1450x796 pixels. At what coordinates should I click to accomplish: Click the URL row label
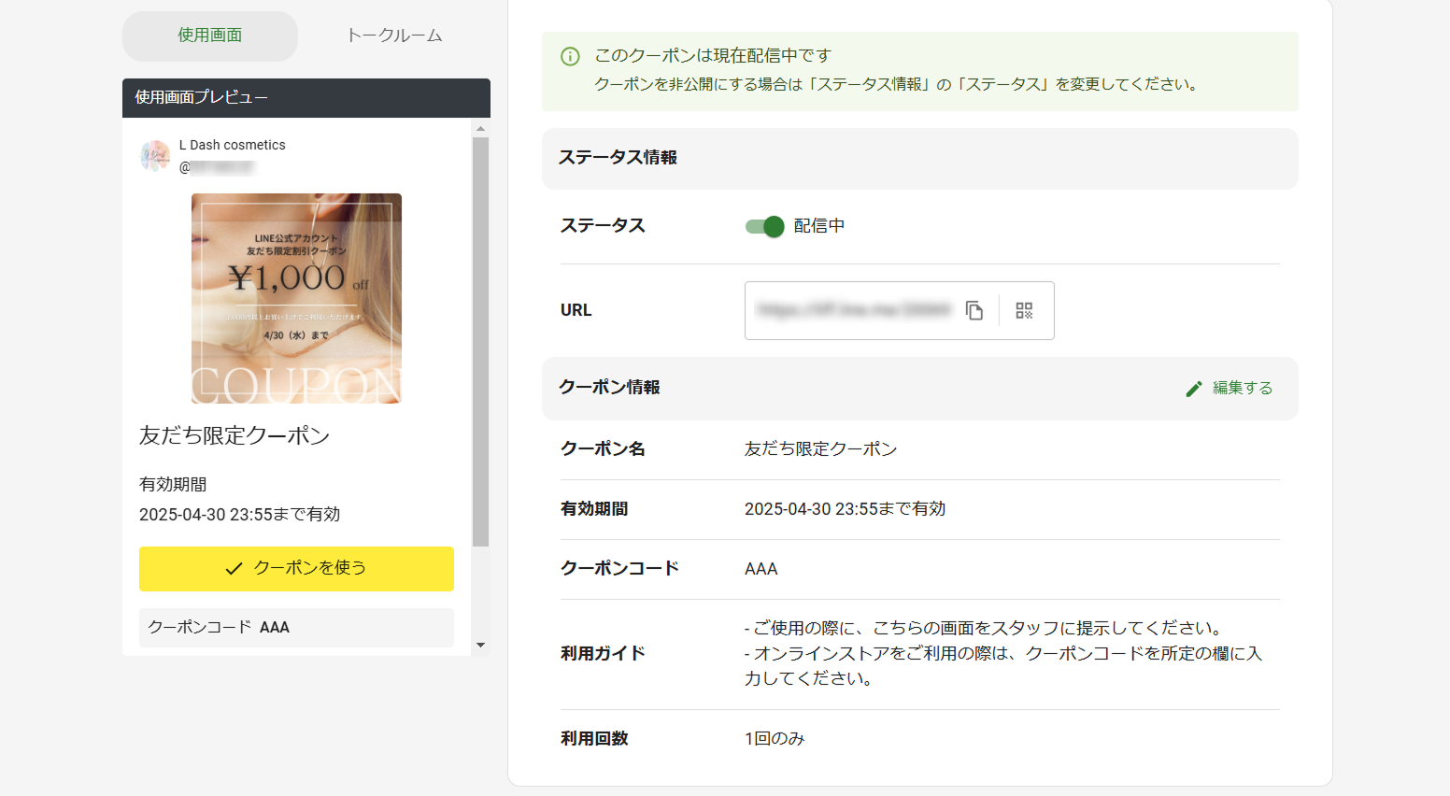click(576, 310)
